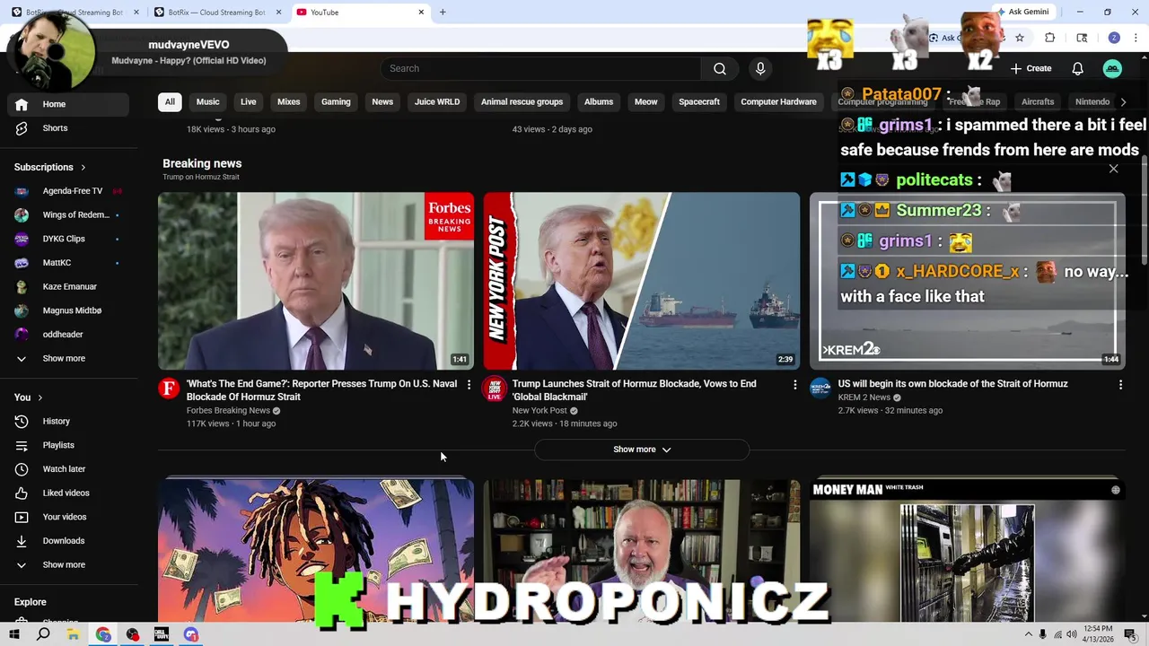This screenshot has width=1149, height=646.
Task: Open Chrome from the taskbar
Action: click(103, 634)
